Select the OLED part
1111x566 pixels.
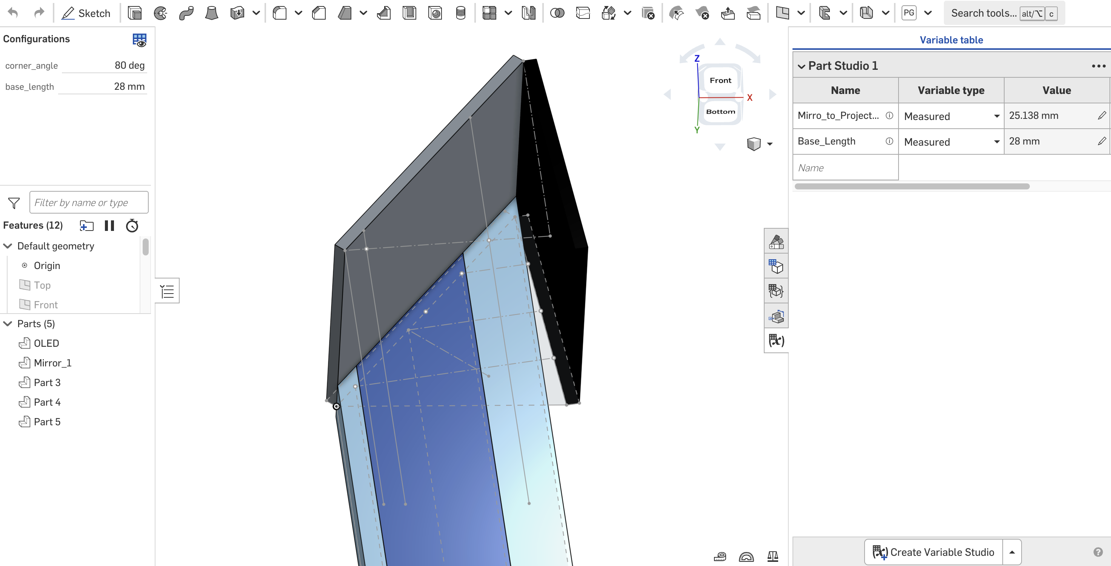pyautogui.click(x=46, y=343)
